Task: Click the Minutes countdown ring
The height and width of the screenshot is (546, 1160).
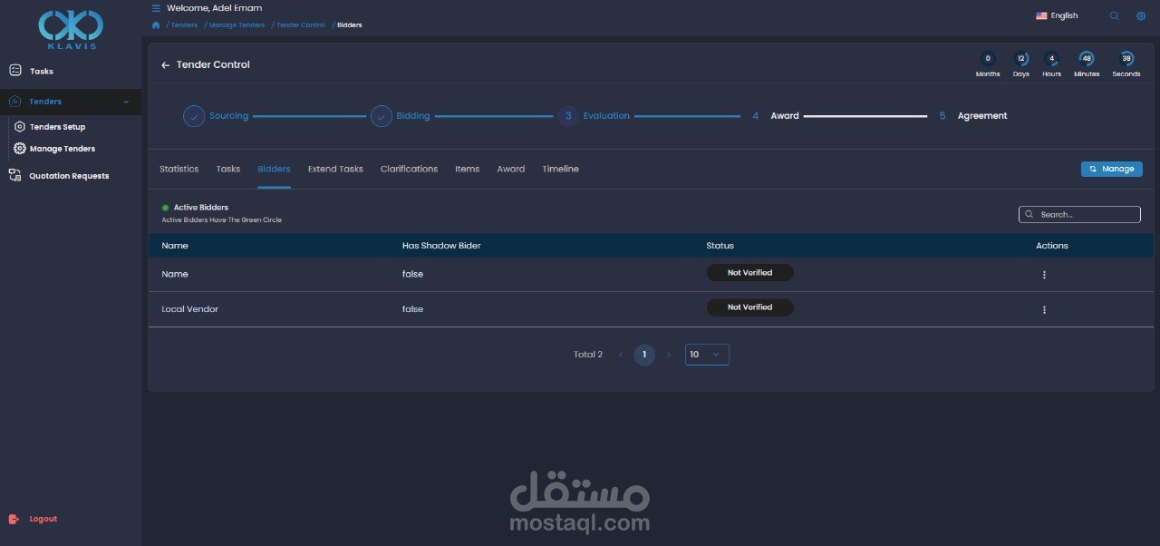Action: 1087,59
